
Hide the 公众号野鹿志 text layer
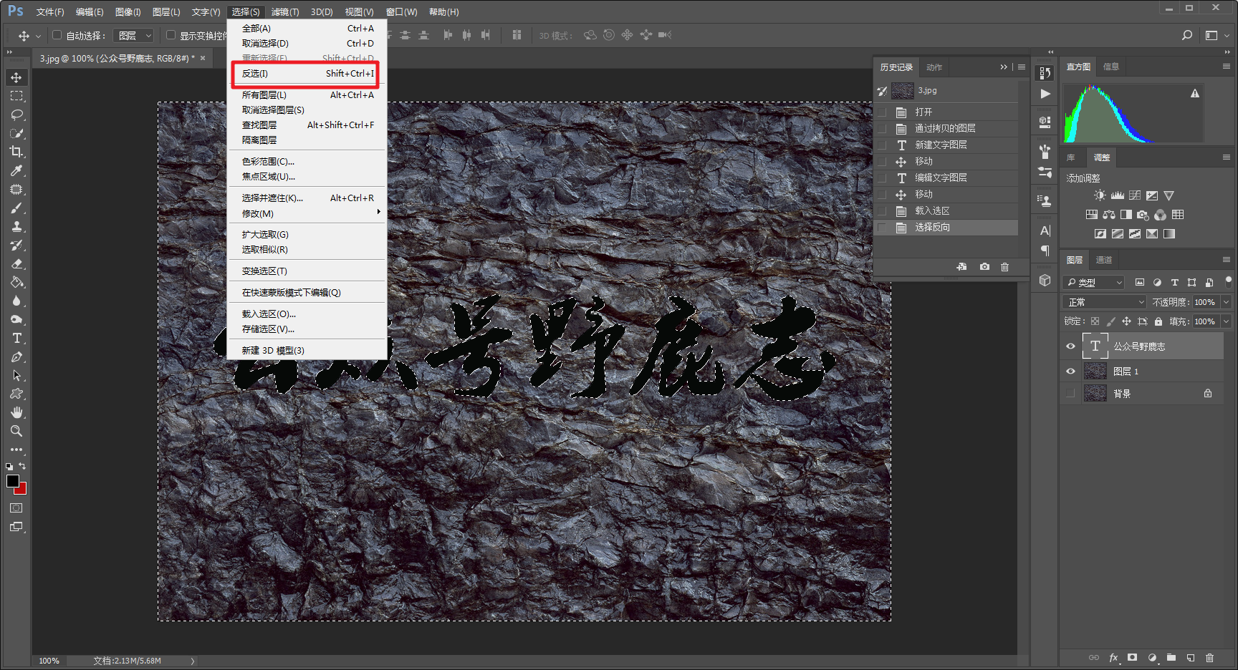(1070, 346)
